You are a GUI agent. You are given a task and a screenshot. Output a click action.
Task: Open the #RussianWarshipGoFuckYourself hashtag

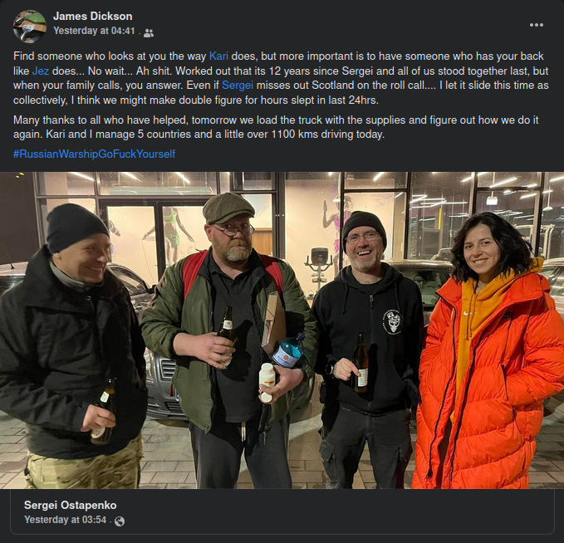[94, 154]
